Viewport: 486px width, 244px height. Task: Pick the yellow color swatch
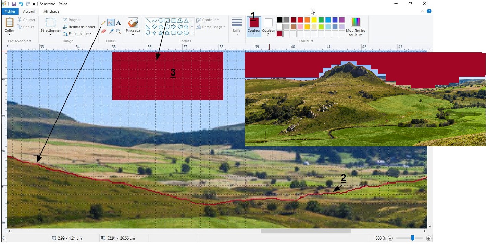pos(314,20)
